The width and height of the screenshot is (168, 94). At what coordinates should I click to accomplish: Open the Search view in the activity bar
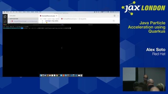[5, 22]
